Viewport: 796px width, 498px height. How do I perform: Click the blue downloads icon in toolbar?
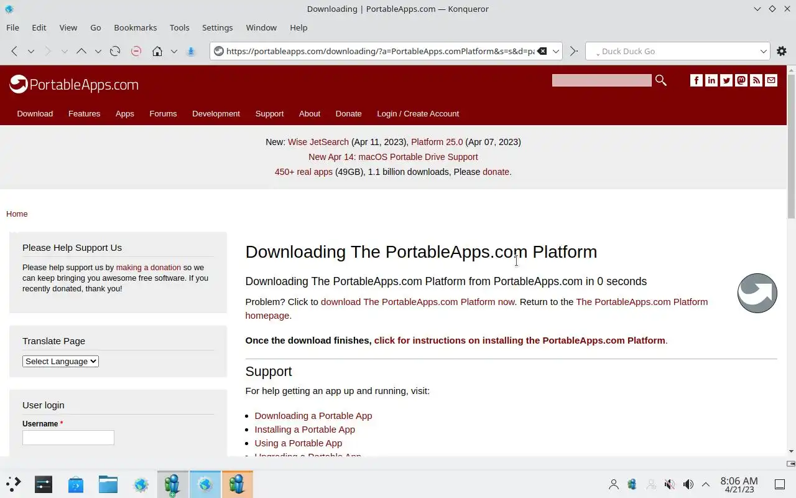pyautogui.click(x=191, y=51)
